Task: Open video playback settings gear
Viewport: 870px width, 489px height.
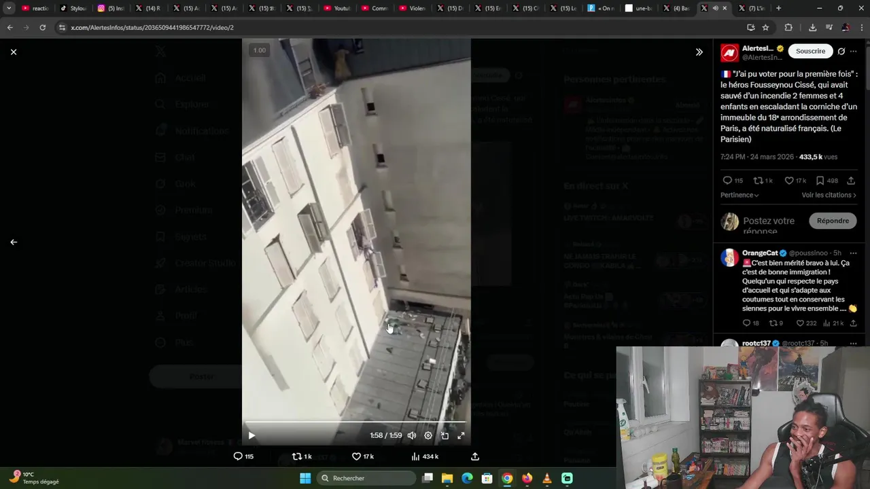Action: tap(428, 435)
